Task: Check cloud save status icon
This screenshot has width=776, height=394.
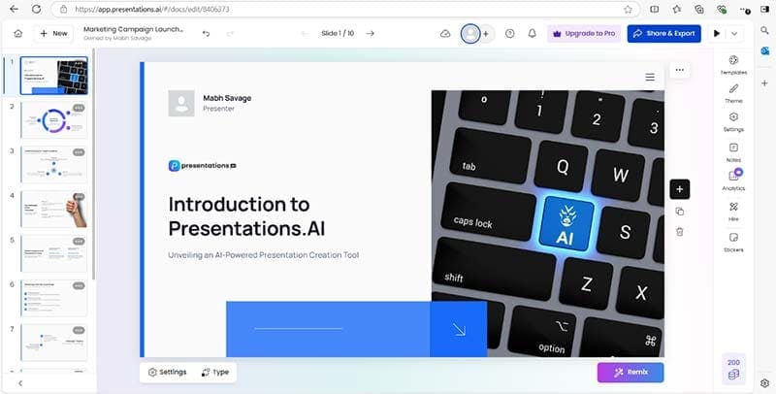Action: click(x=445, y=34)
